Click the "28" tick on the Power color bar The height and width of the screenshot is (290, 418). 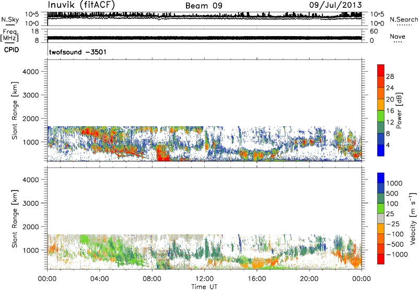[x=390, y=76]
